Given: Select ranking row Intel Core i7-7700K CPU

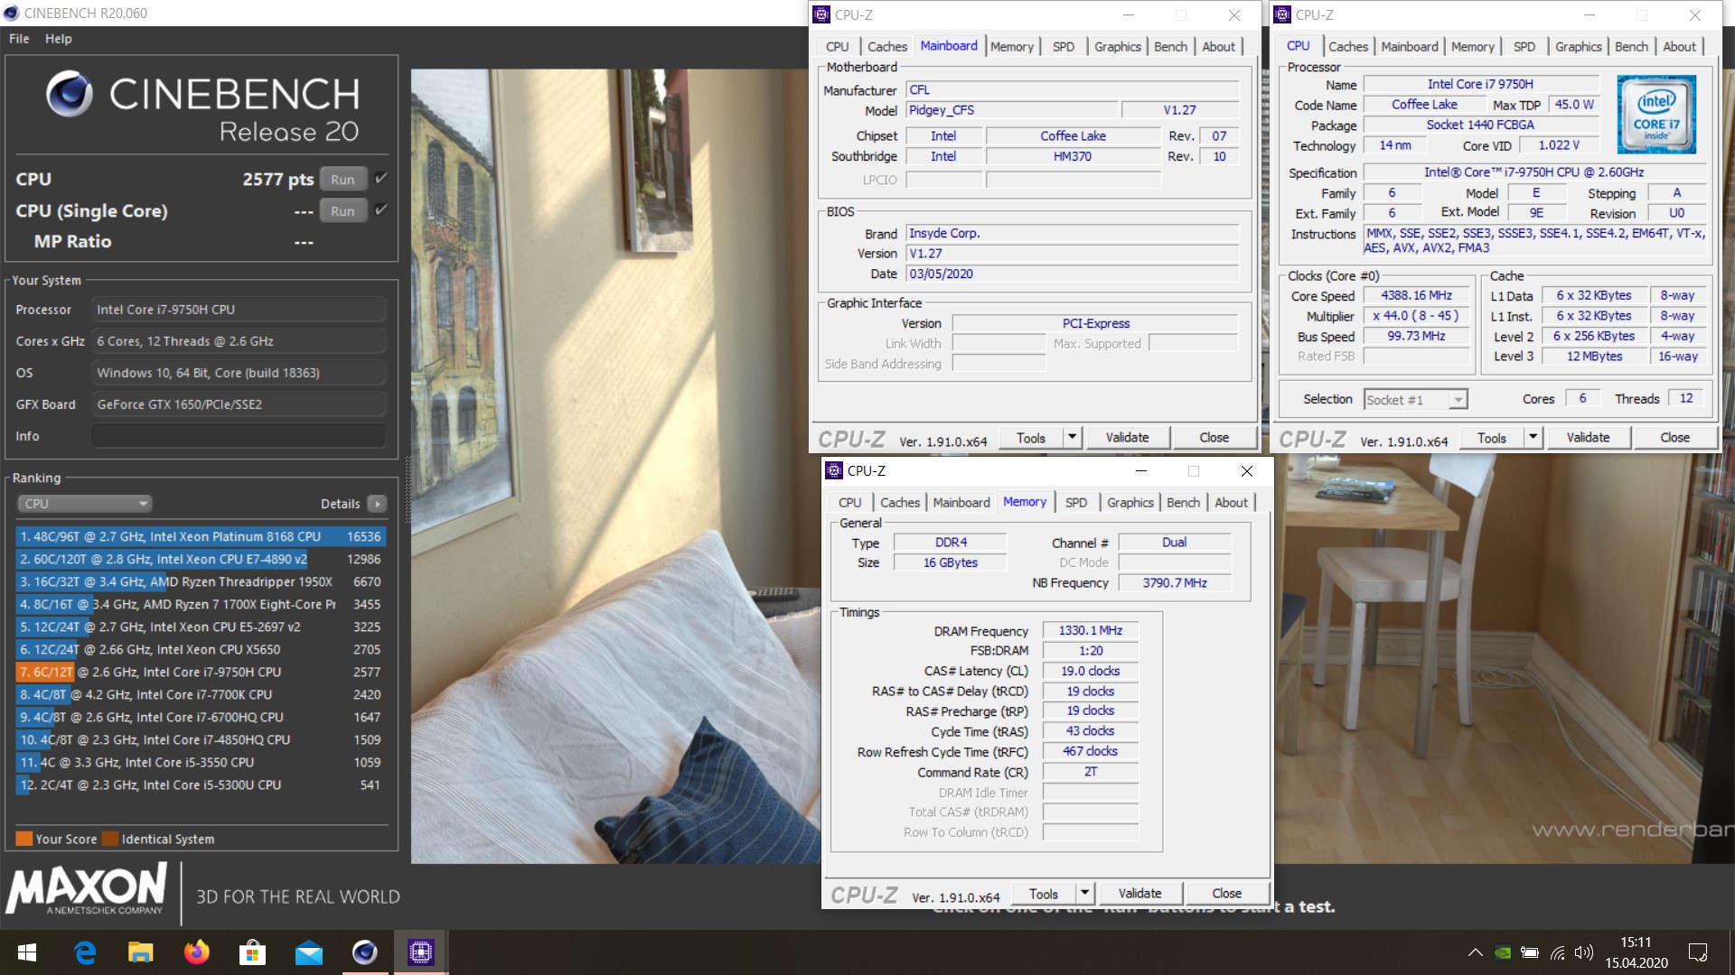Looking at the screenshot, I should pos(201,694).
